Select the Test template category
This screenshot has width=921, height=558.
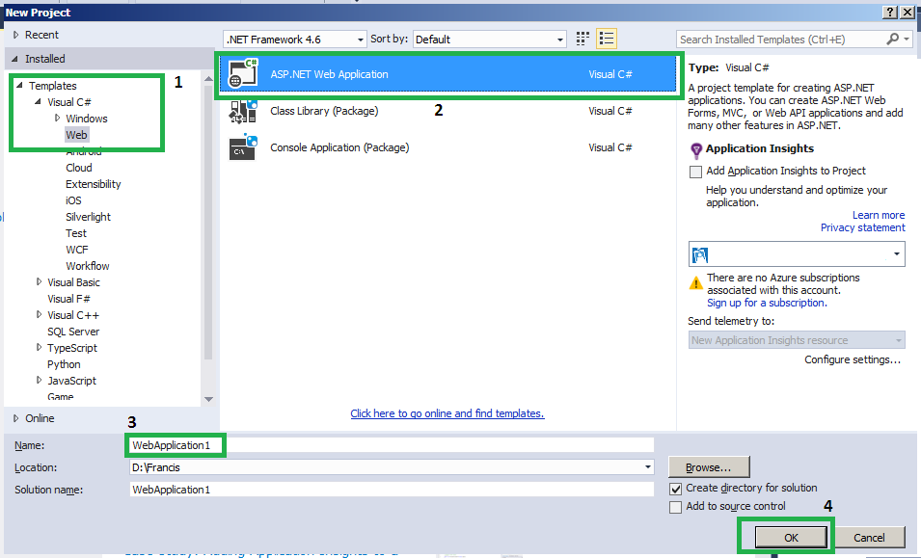(x=76, y=233)
